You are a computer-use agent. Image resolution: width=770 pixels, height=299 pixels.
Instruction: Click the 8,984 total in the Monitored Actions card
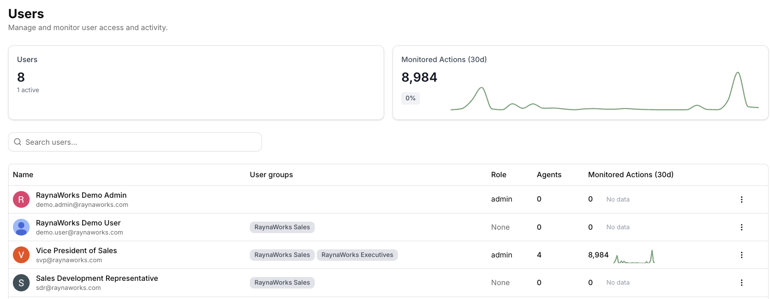(x=419, y=77)
